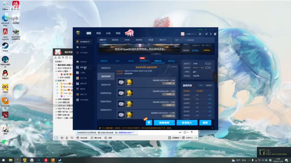Open the mode dropdown in the YY window
The image size is (291, 163).
coord(59,62)
